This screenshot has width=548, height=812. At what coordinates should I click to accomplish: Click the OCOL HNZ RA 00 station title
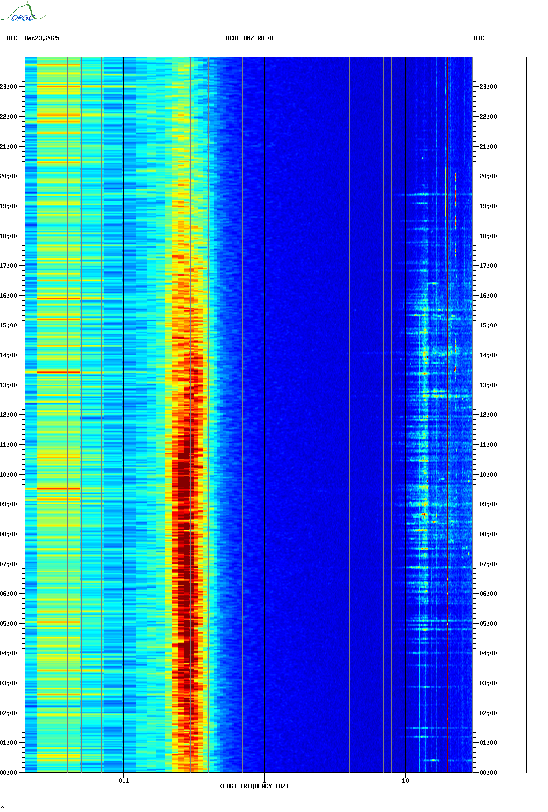pyautogui.click(x=250, y=38)
